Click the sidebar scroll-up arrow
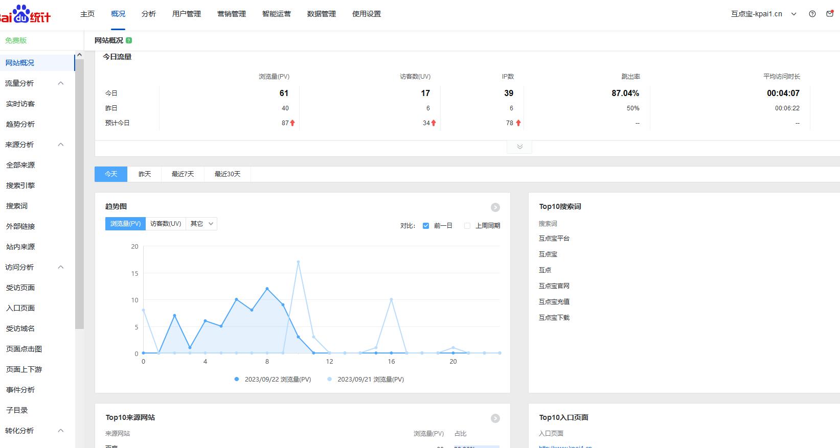The width and height of the screenshot is (840, 448). point(79,55)
